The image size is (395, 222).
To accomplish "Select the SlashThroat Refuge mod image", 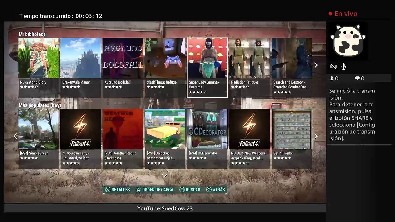I will point(165,58).
